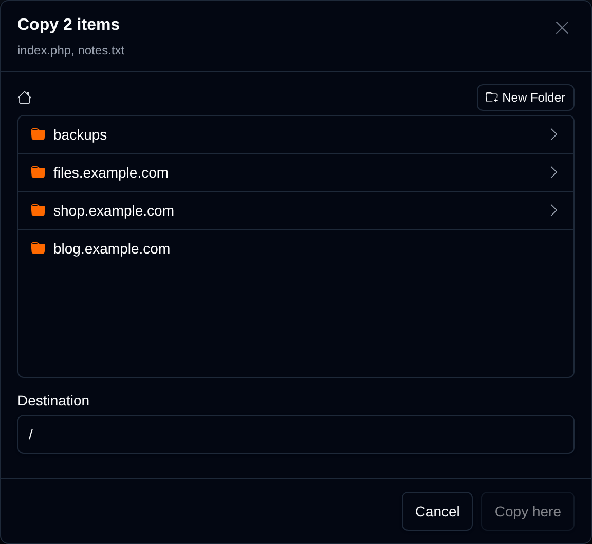The image size is (592, 544).
Task: Expand the shop.example.com chevron
Action: [553, 210]
